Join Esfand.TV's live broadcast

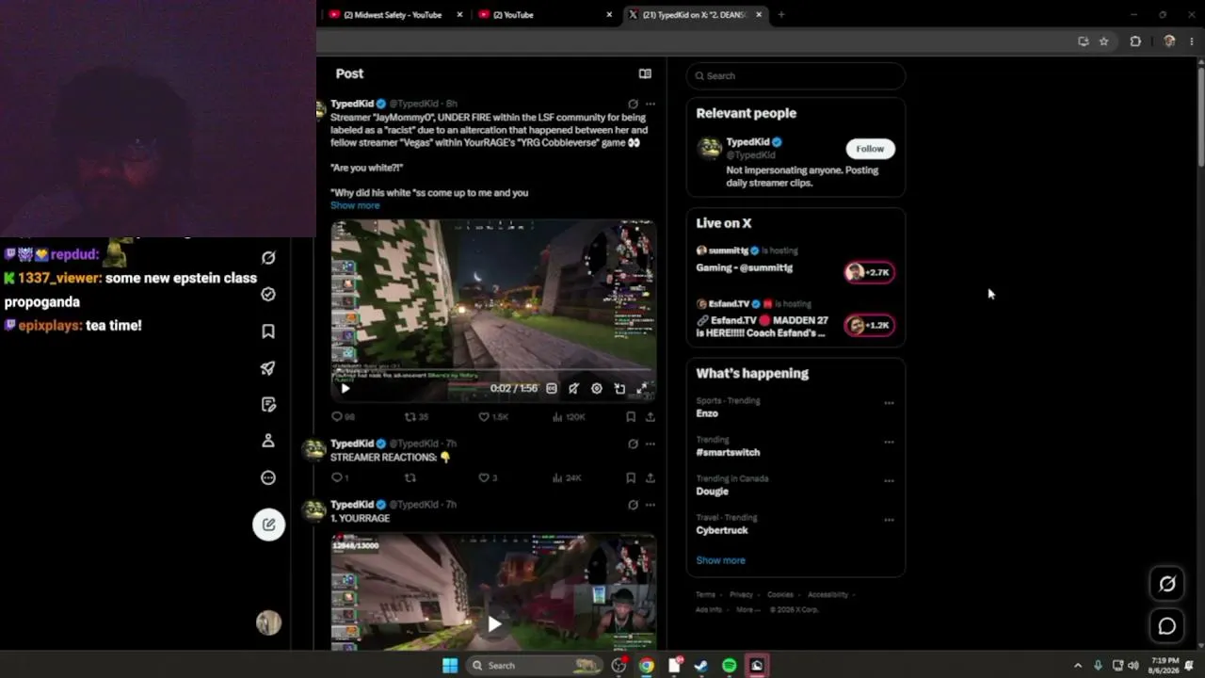pyautogui.click(x=870, y=325)
